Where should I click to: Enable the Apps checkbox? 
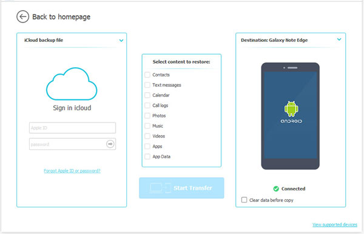[147, 146]
